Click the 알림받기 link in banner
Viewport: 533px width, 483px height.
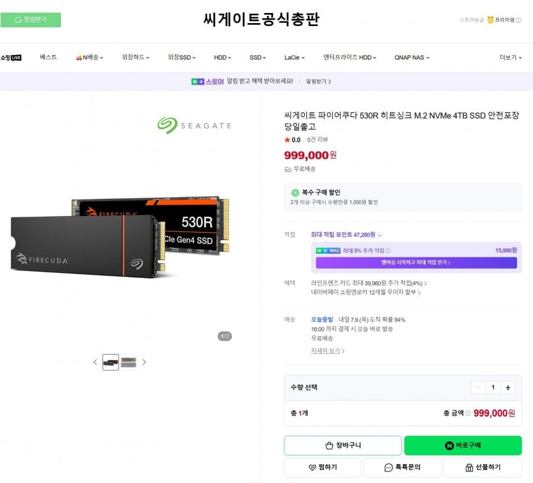[x=319, y=82]
